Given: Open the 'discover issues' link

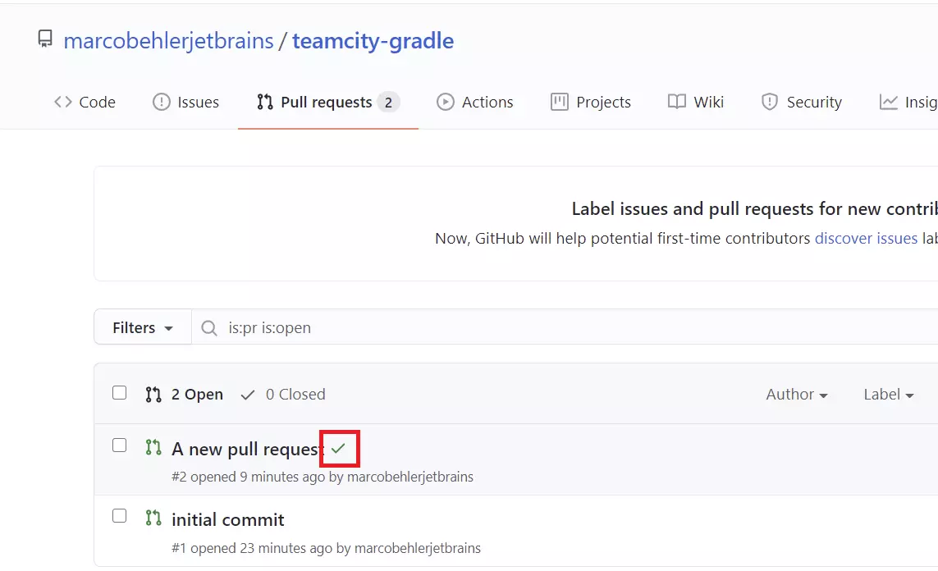Looking at the screenshot, I should pos(866,239).
